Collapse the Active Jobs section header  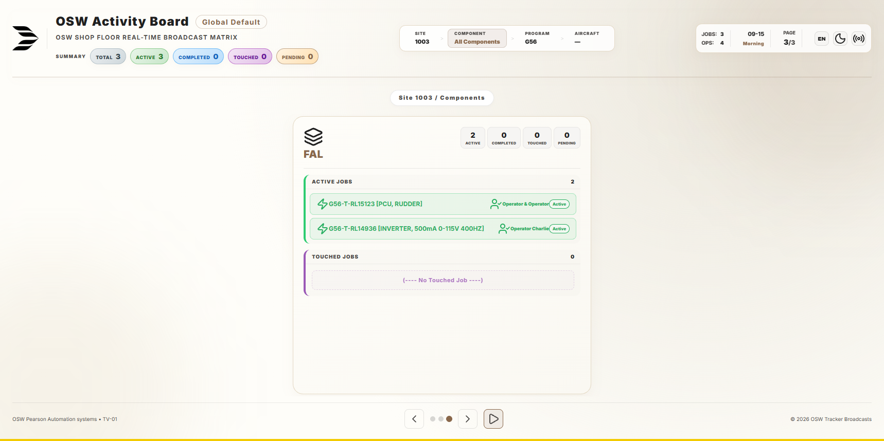pyautogui.click(x=443, y=182)
